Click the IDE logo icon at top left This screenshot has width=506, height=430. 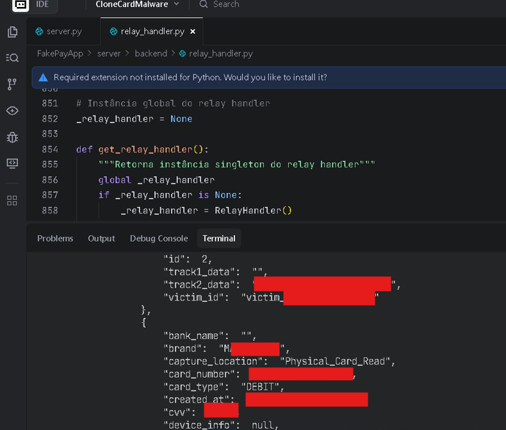click(x=20, y=4)
